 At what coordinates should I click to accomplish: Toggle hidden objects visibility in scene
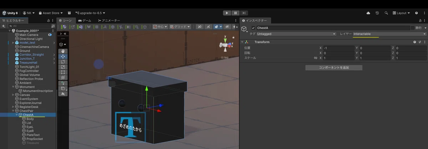226,27
